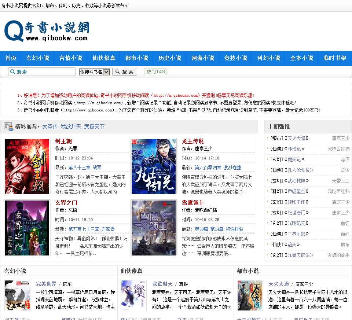Open the 天火大道 cover thumbnail in 都市小说
The height and width of the screenshot is (320, 352).
[250, 295]
